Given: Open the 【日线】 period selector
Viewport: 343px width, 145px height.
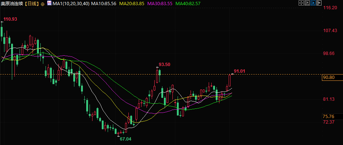Looking at the screenshot, I should (32, 4).
